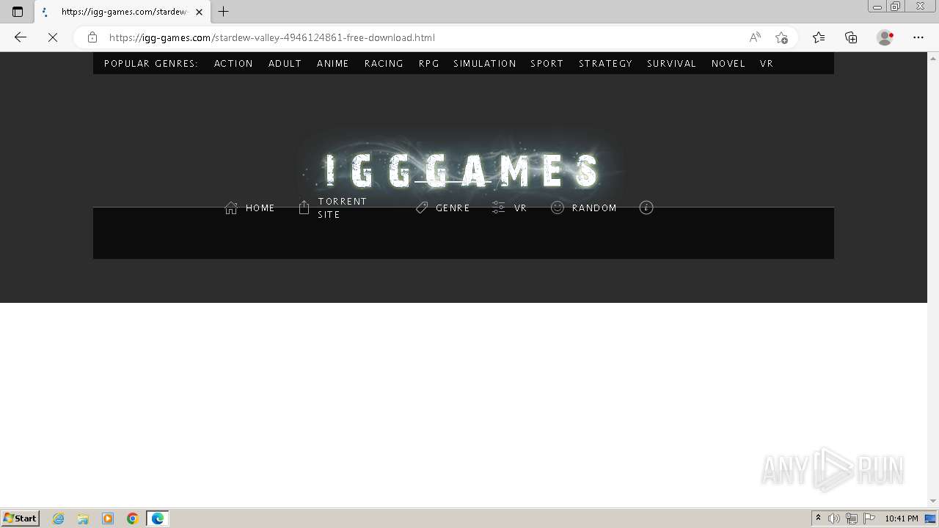Open STRATEGY genre link
The height and width of the screenshot is (528, 939).
(x=605, y=64)
